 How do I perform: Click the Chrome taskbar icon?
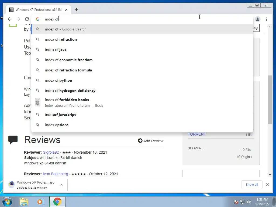[57, 202]
